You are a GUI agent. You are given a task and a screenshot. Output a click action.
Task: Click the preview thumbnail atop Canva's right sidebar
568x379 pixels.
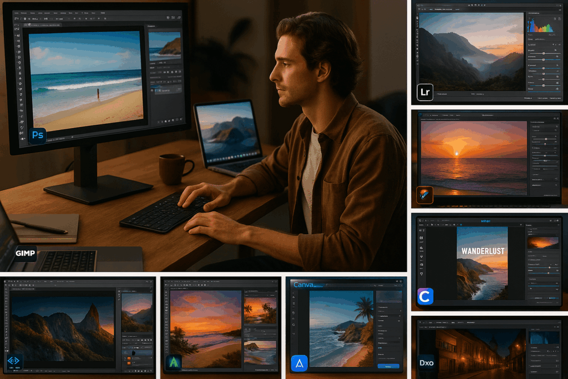[389, 296]
